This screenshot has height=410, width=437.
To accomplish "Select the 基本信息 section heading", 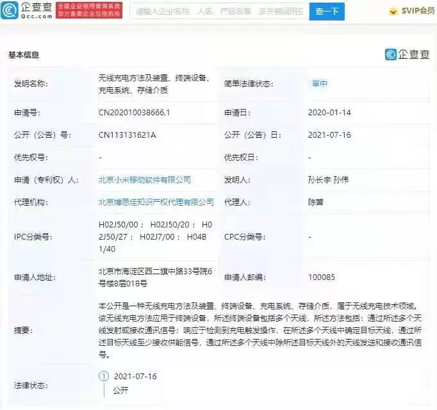I will (x=24, y=55).
